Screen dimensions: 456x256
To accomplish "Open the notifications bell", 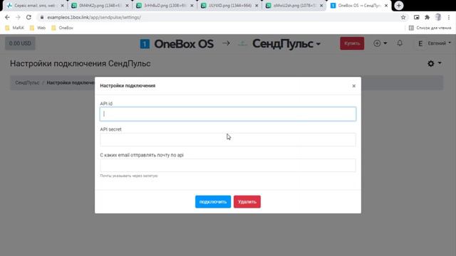I will click(400, 43).
